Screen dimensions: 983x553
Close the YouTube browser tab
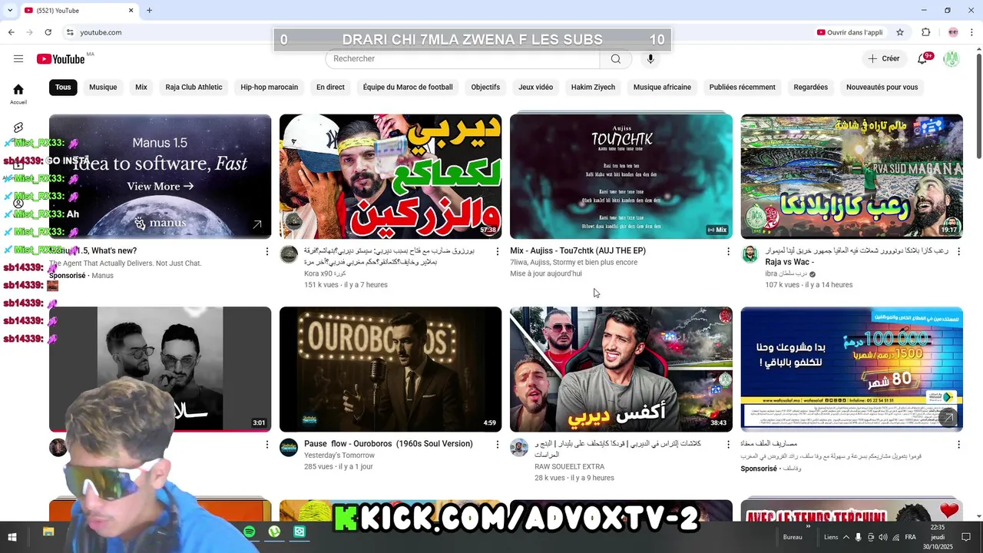point(131,10)
